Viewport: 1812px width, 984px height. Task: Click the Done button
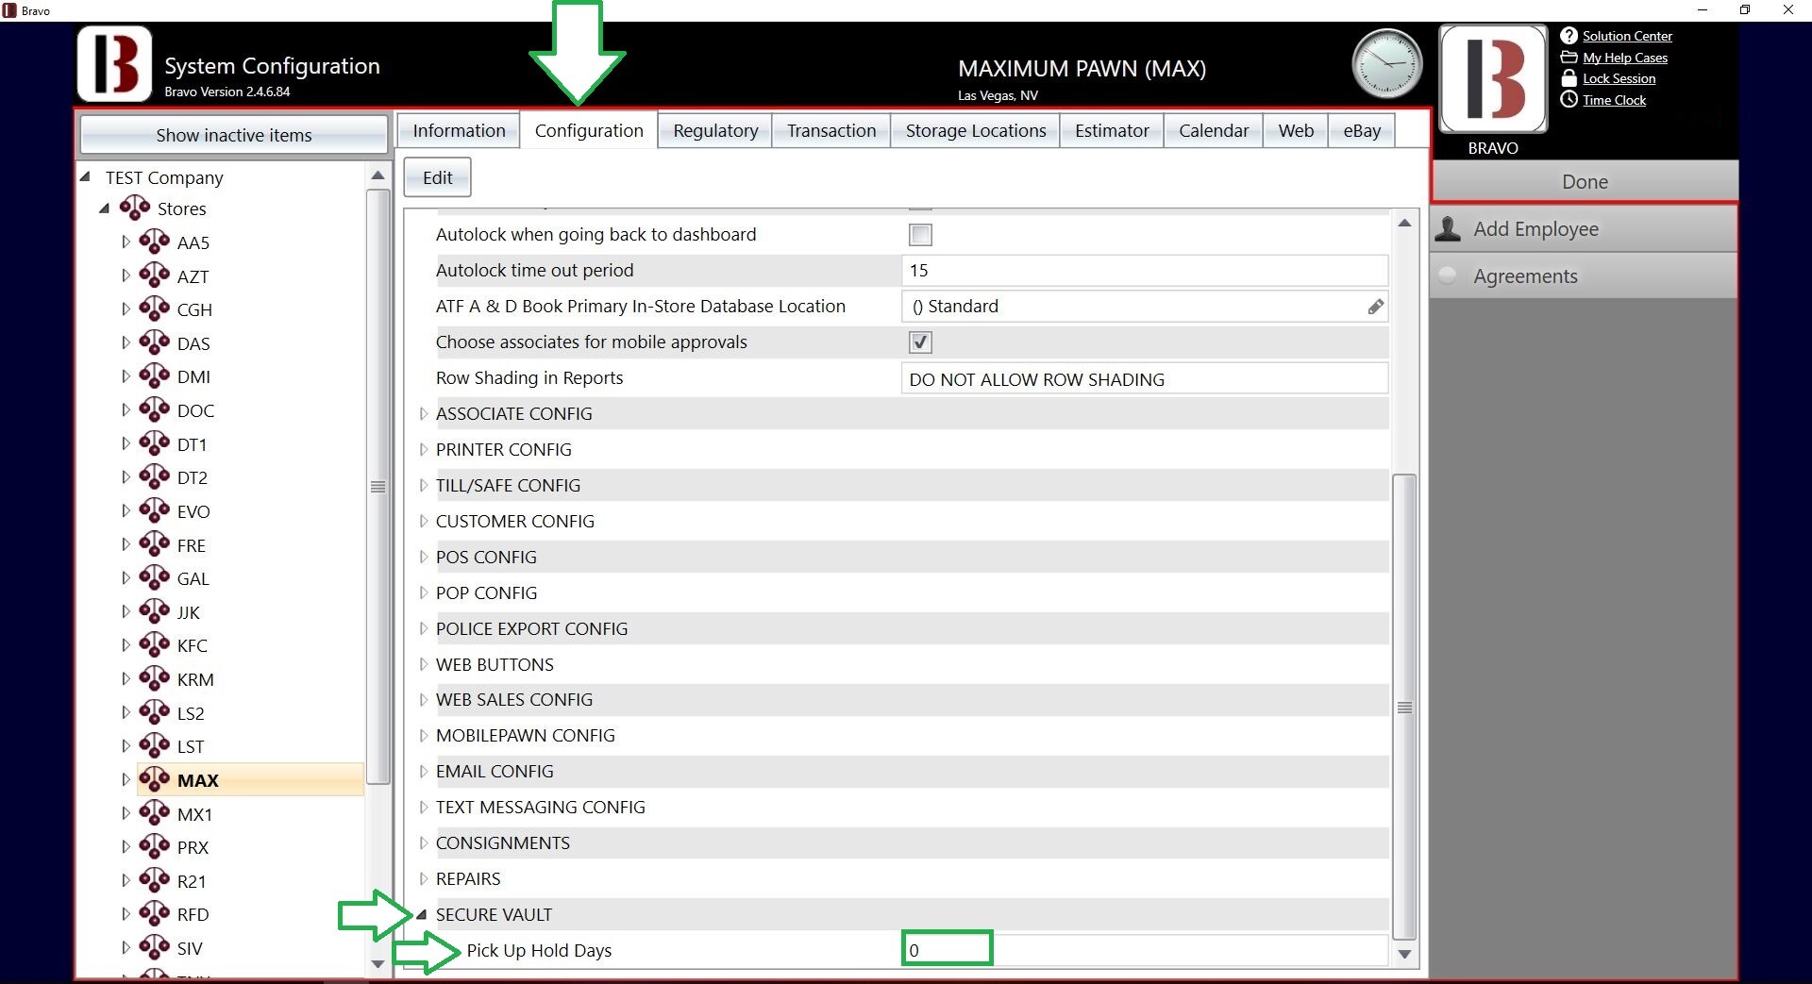1585,181
